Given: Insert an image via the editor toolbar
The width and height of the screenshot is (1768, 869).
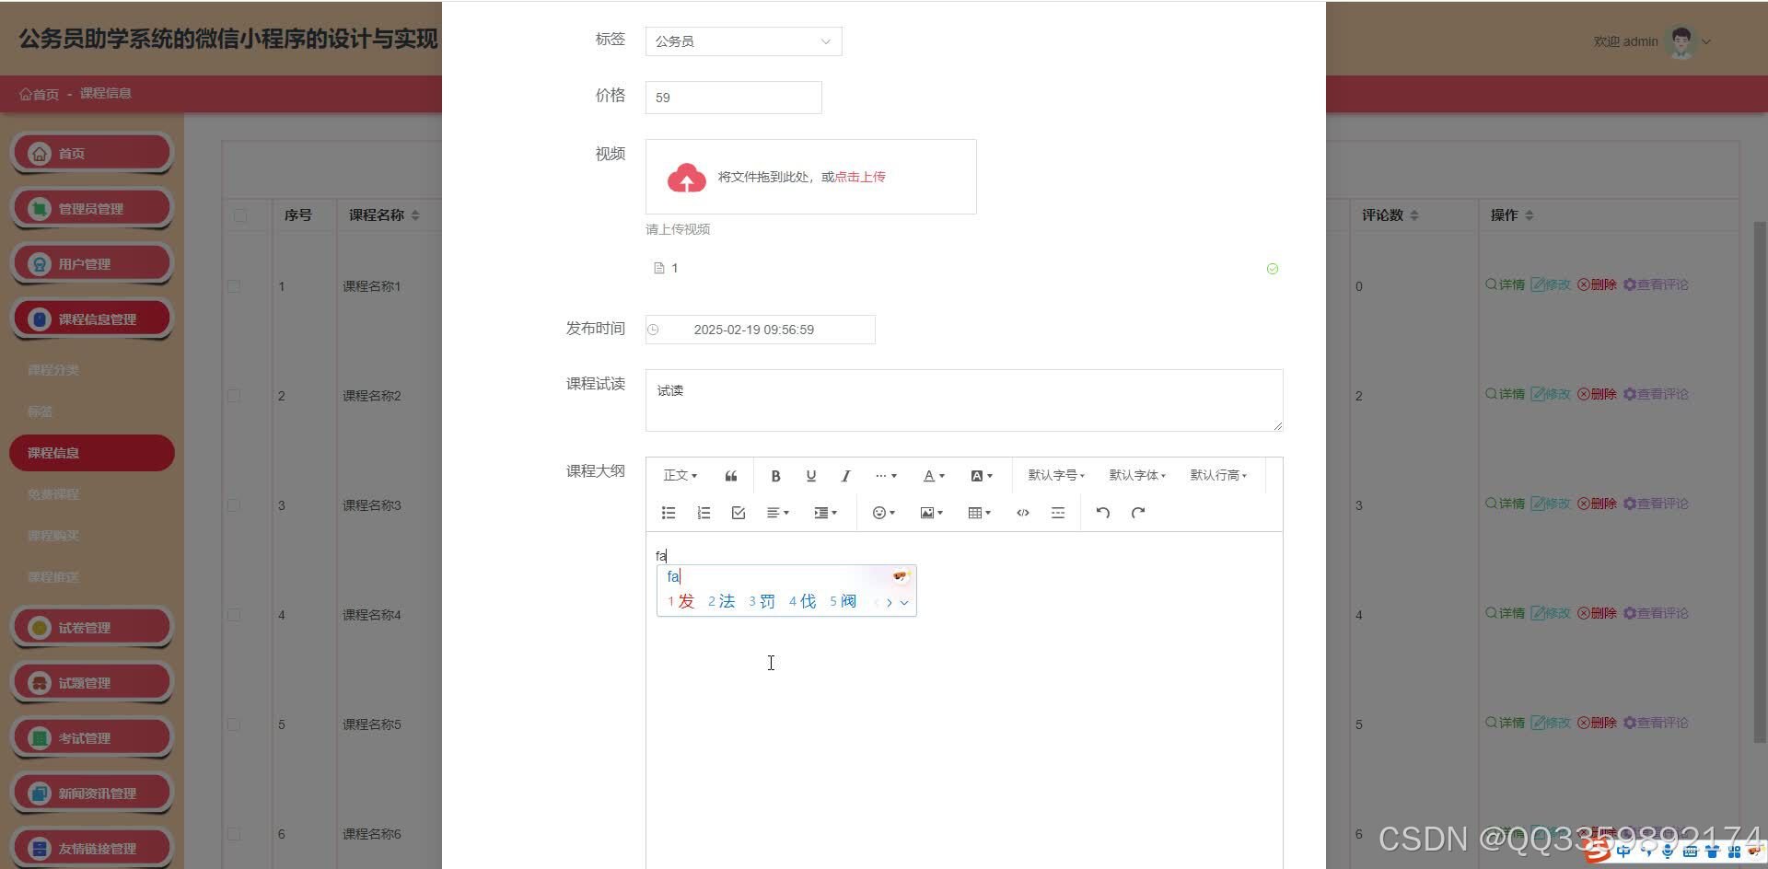Looking at the screenshot, I should [929, 513].
